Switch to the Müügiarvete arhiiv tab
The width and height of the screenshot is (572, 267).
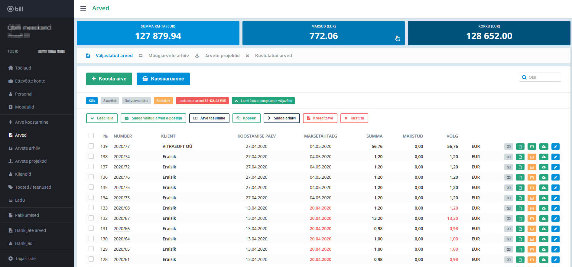168,56
